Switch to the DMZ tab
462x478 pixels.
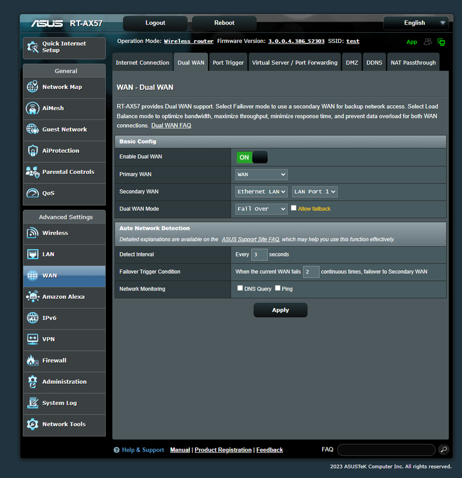click(352, 63)
